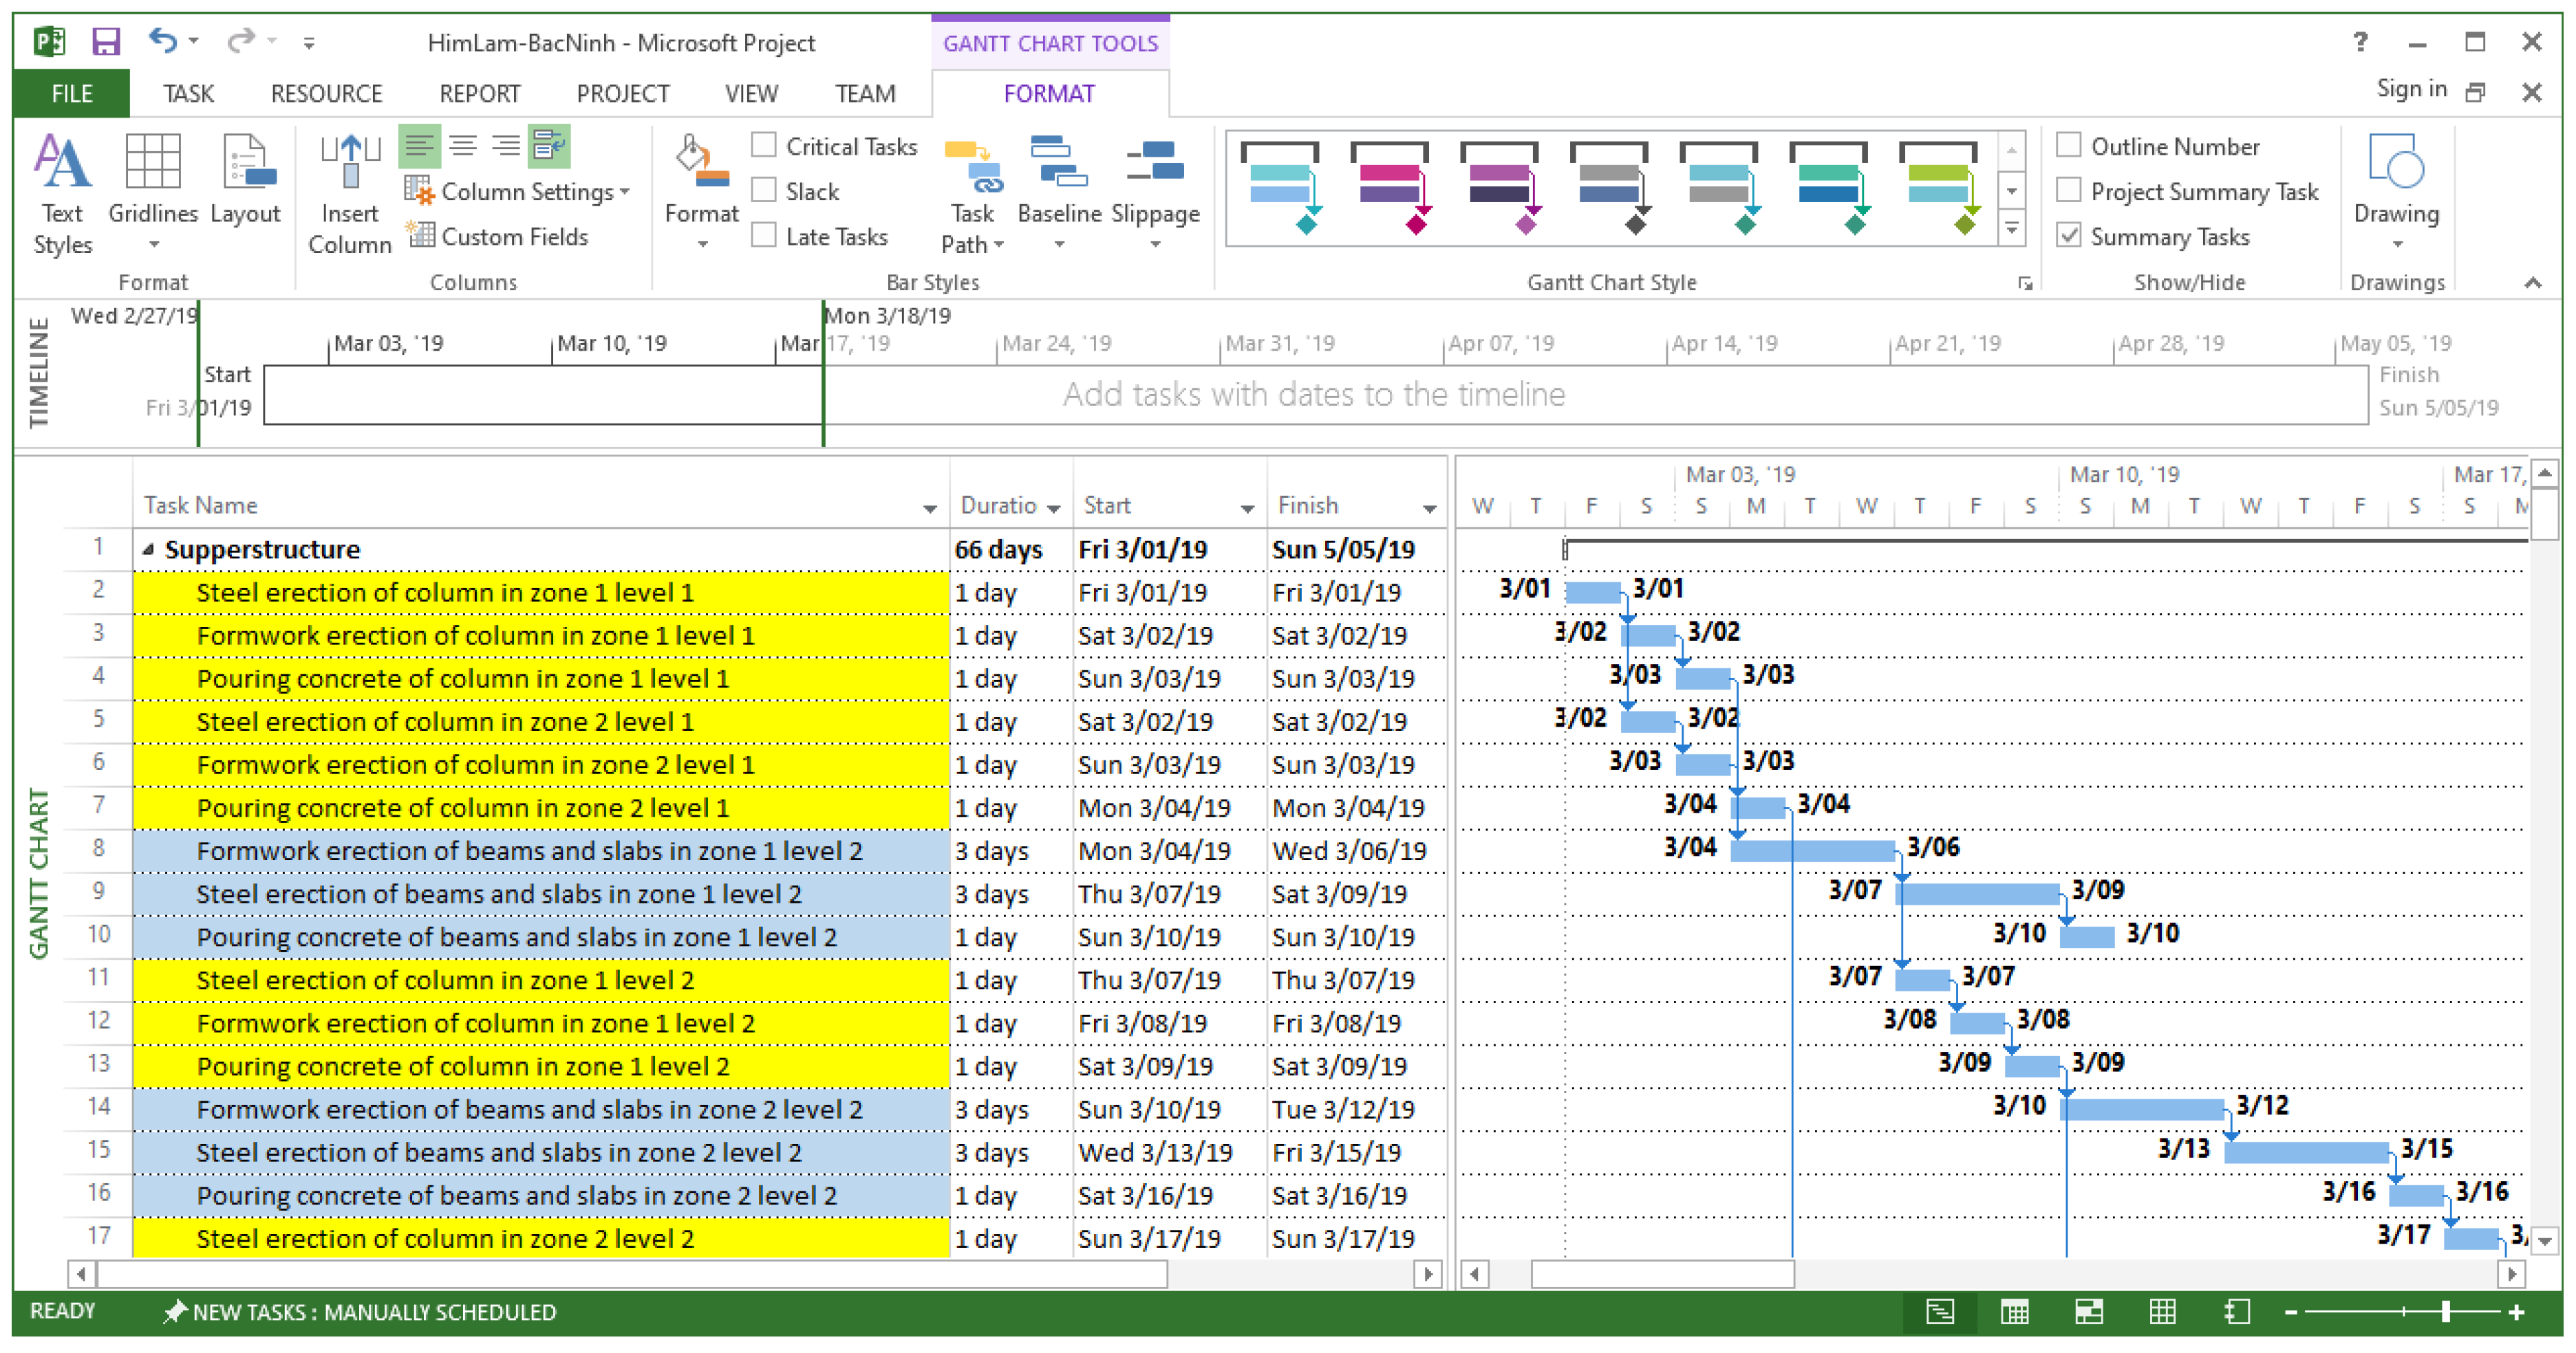Collapse the Supperstructure summary task

tap(148, 549)
